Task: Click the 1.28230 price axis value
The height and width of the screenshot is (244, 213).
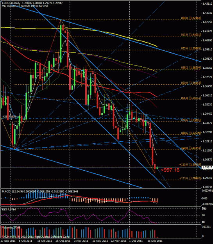Action: point(207,187)
